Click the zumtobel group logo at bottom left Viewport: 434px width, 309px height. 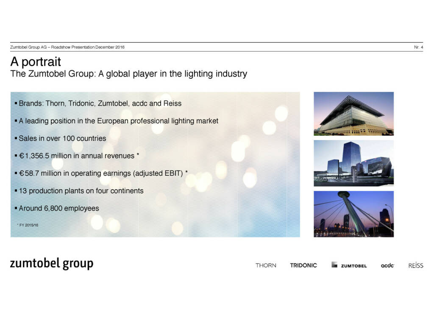coord(51,264)
